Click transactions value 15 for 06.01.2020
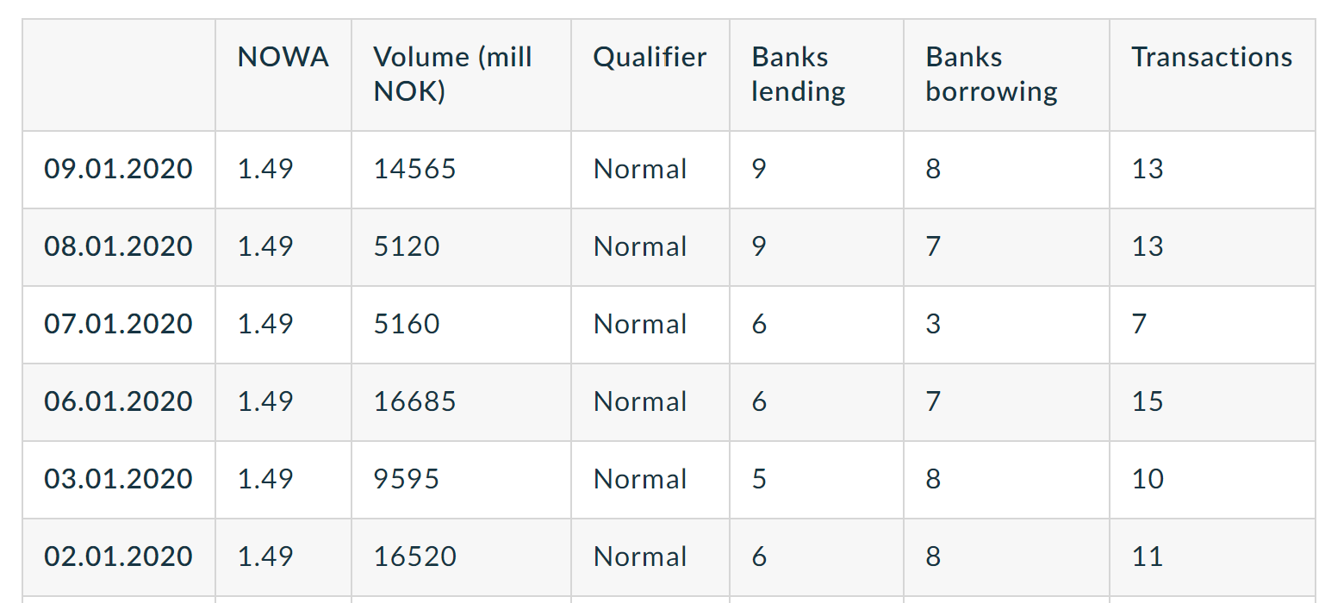Screen dimensions: 1325x603 (x=1148, y=401)
